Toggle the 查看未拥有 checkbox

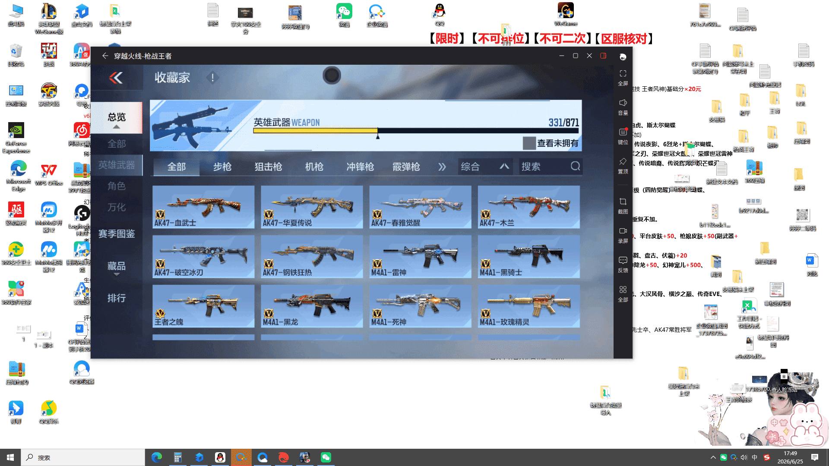tap(529, 143)
